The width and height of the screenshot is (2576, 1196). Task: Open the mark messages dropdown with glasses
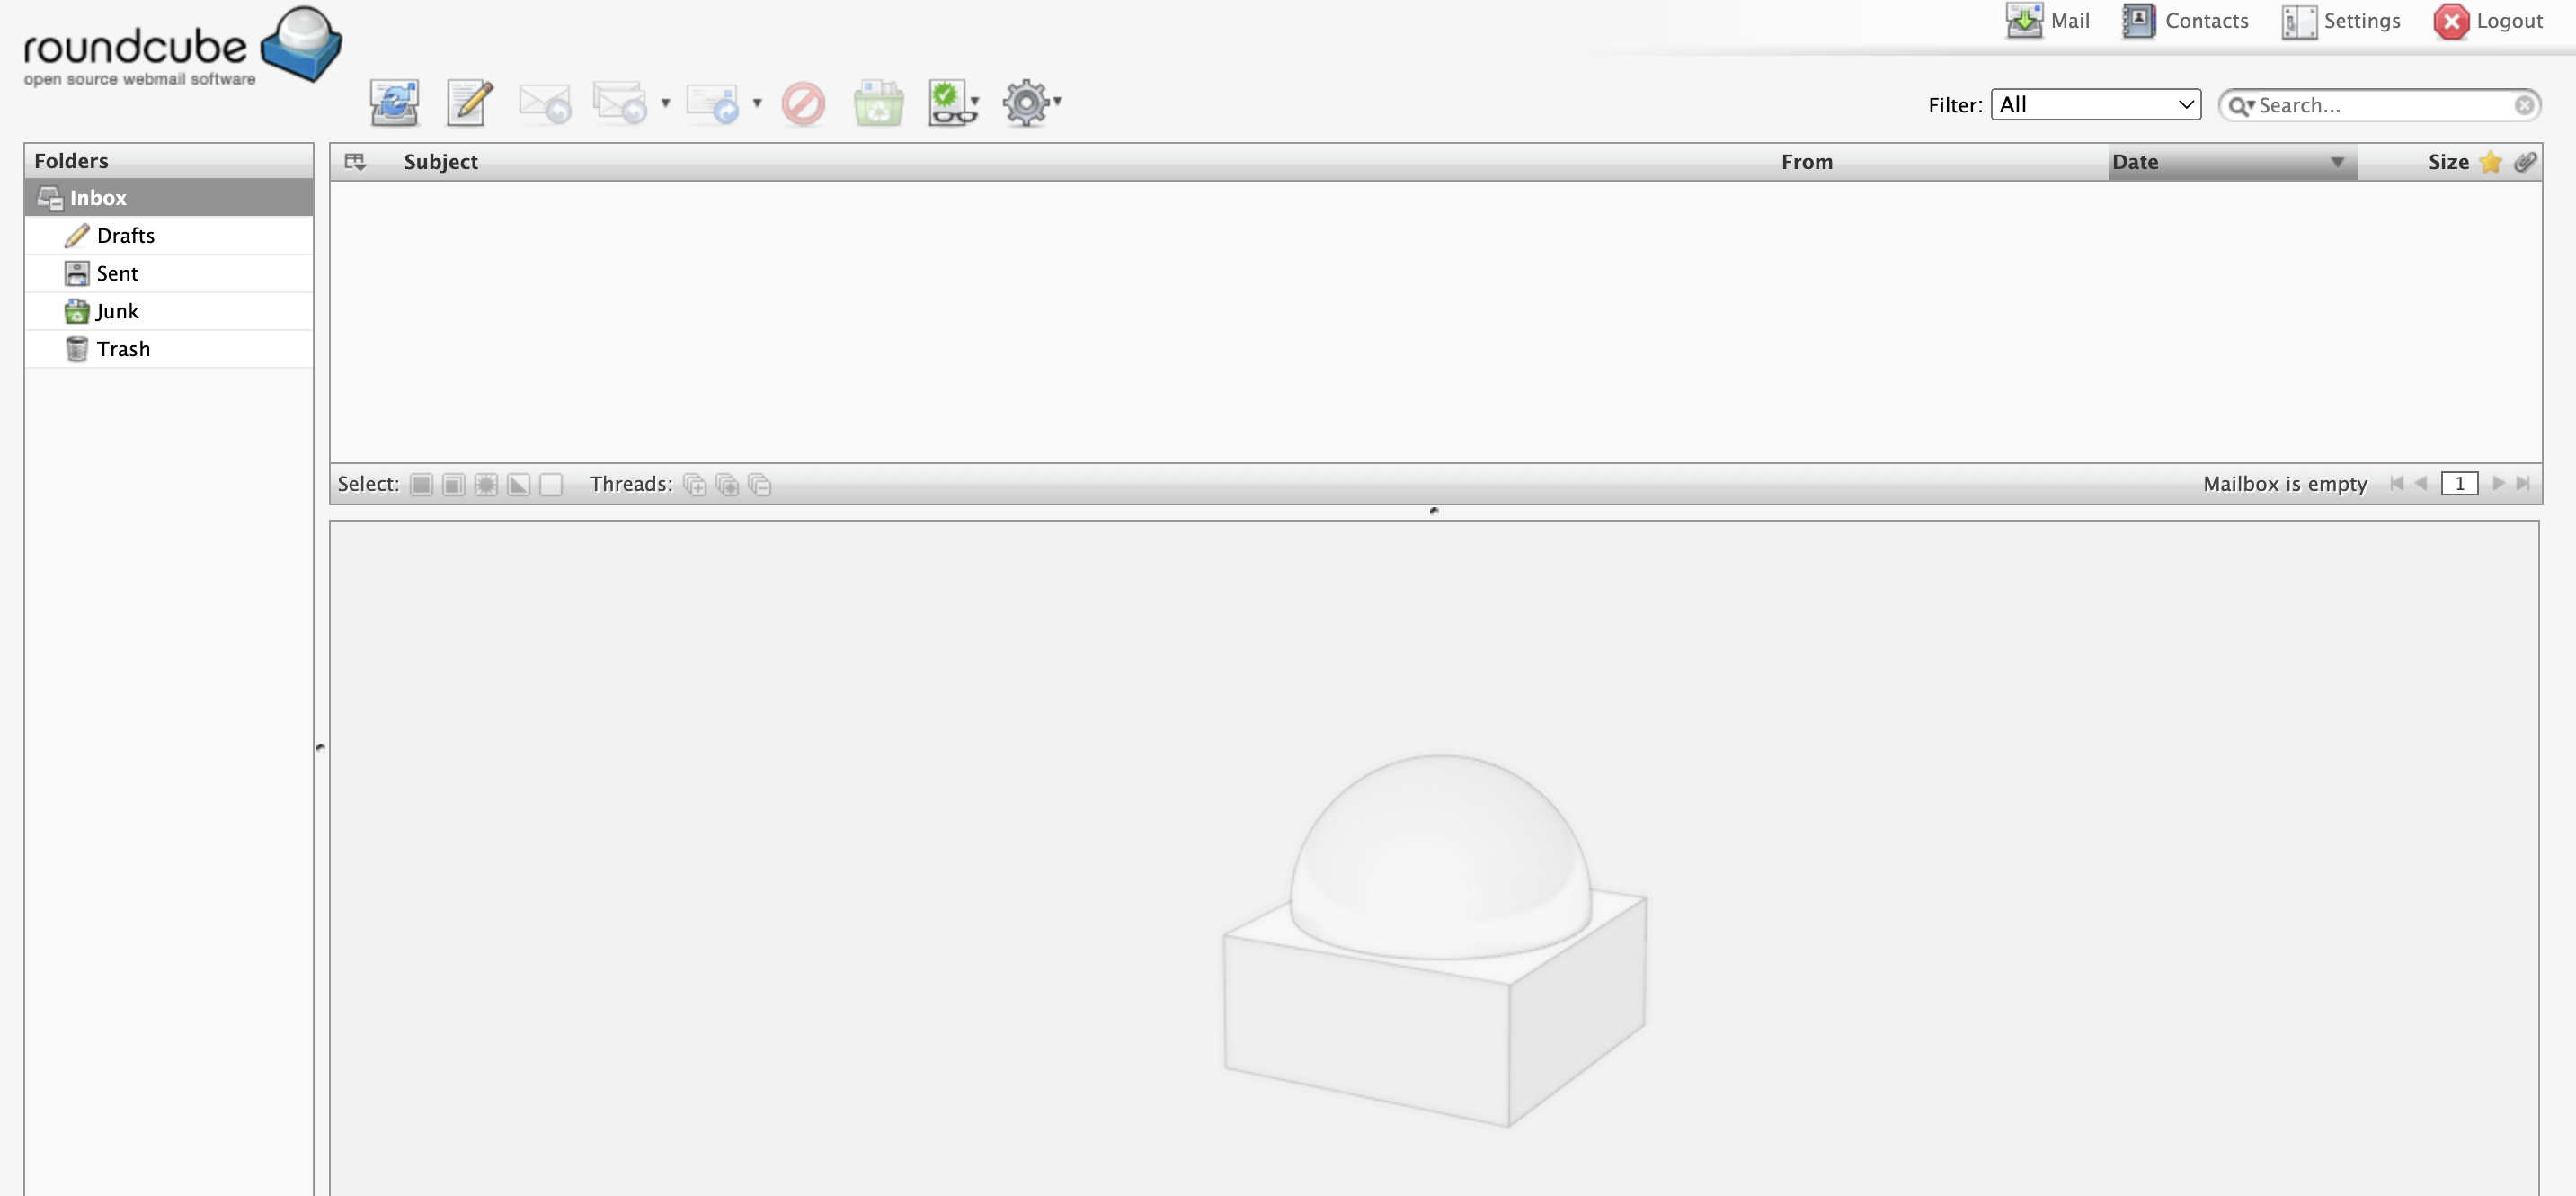(953, 103)
